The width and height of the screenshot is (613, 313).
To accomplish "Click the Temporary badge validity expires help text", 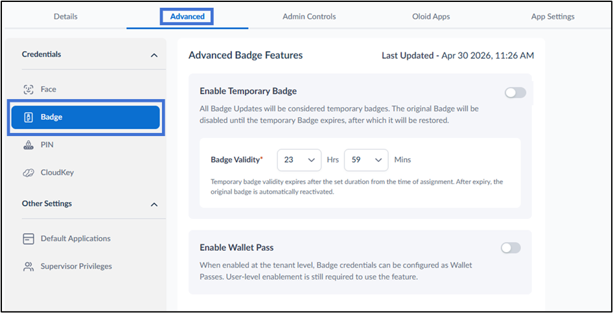I will tap(356, 187).
